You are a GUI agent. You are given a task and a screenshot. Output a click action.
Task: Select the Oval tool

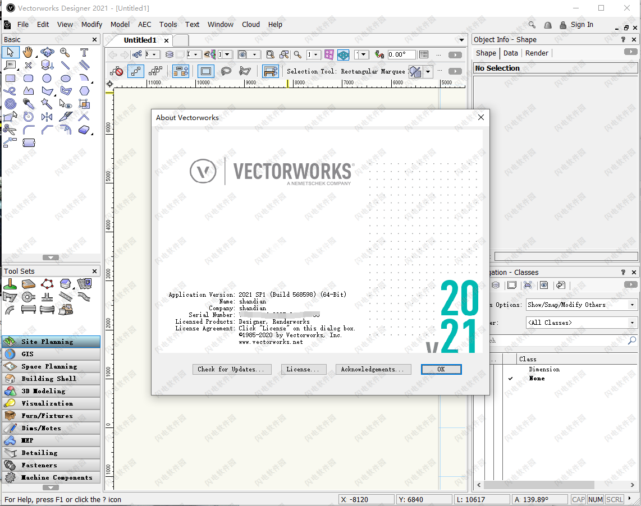click(66, 78)
